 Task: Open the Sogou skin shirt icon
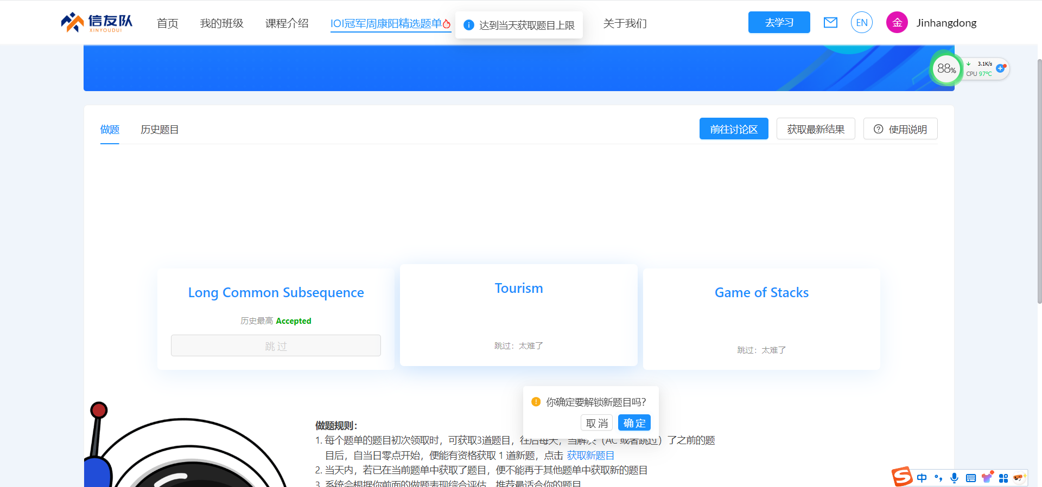tap(987, 477)
